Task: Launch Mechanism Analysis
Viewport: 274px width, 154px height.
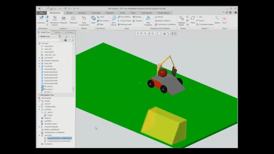Action: pyautogui.click(x=55, y=21)
